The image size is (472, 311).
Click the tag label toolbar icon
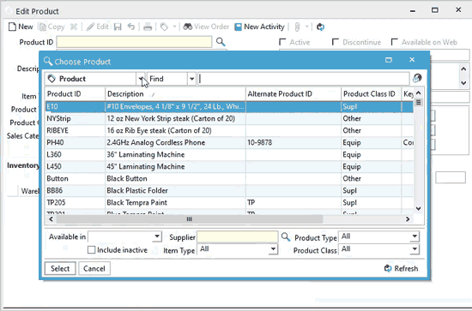164,27
